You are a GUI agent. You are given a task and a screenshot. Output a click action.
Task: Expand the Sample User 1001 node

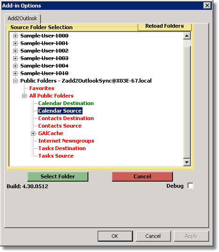click(15, 43)
